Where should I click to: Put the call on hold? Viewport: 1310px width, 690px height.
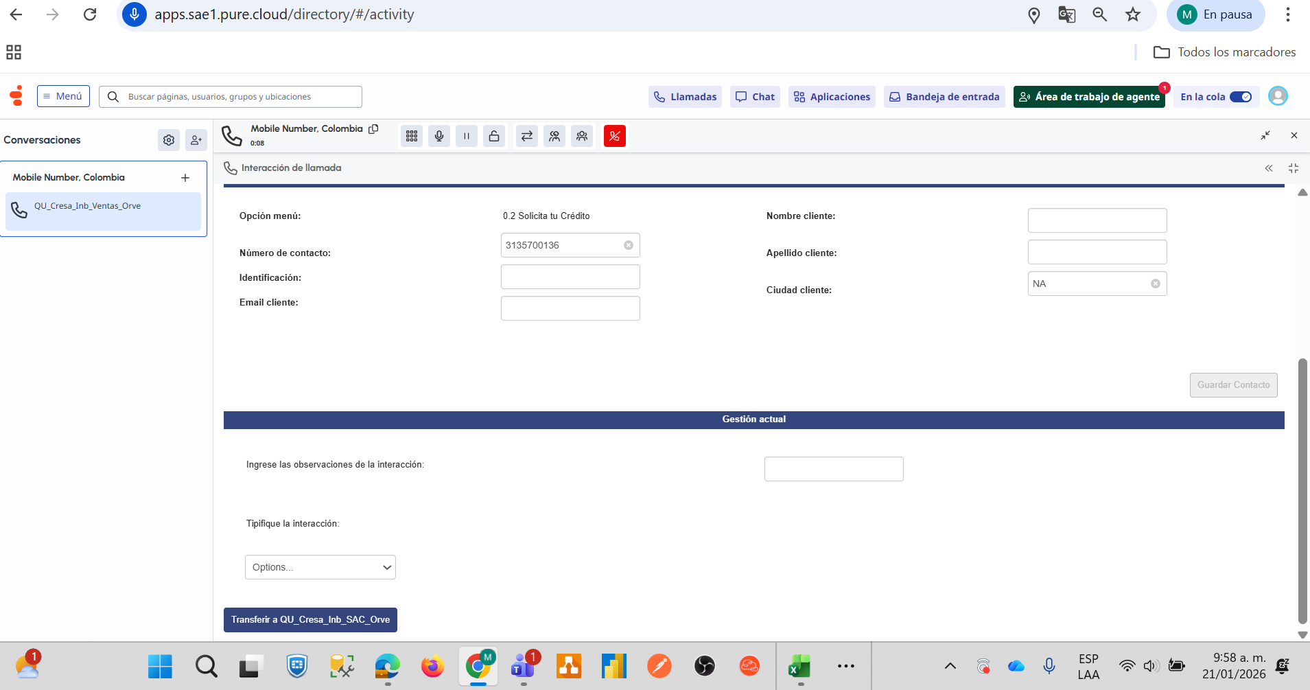pos(467,136)
